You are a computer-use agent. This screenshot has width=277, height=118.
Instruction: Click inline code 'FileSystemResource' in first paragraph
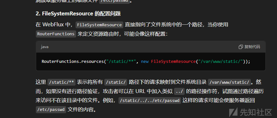(x=99, y=25)
